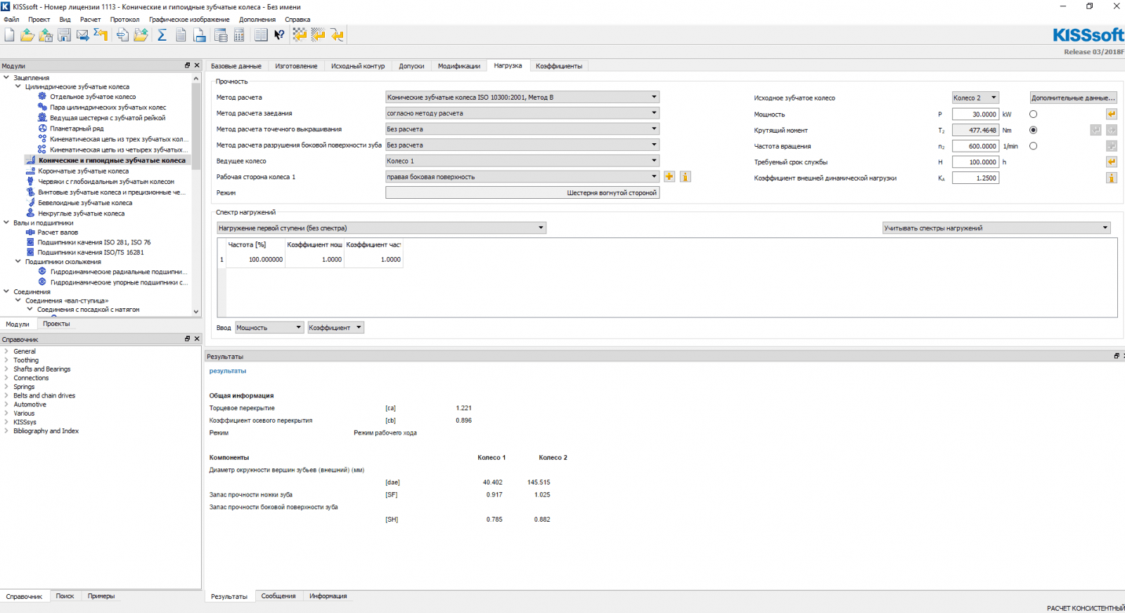Select Планетарный ряд module
The width and height of the screenshot is (1125, 613).
77,128
